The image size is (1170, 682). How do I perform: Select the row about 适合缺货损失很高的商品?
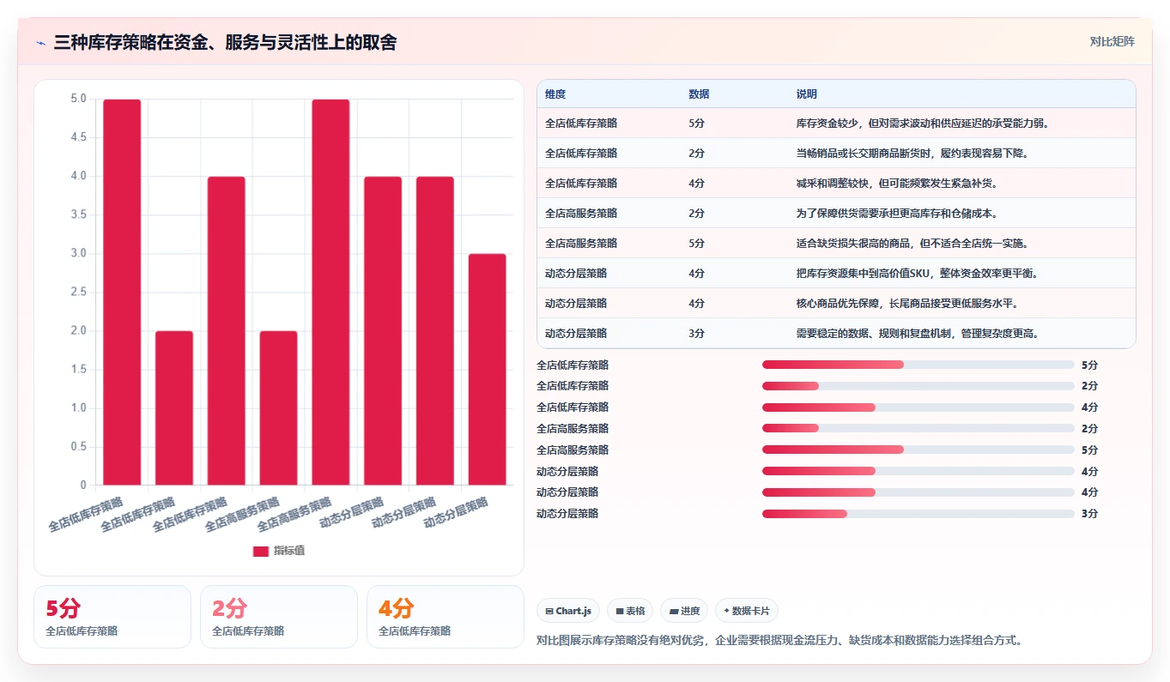(836, 244)
